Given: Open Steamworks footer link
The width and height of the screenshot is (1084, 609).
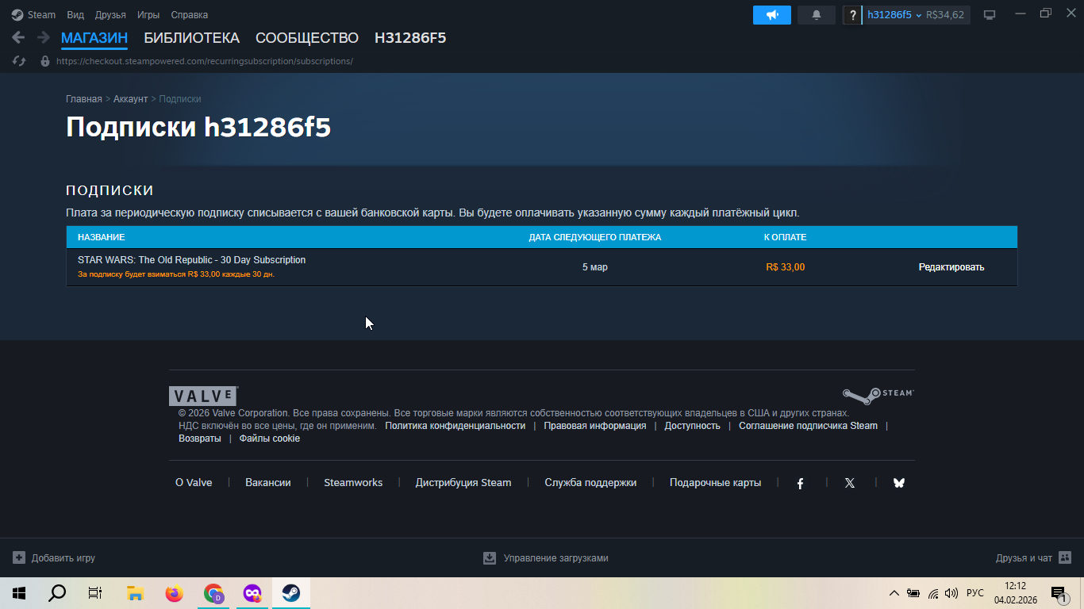Looking at the screenshot, I should coord(353,483).
